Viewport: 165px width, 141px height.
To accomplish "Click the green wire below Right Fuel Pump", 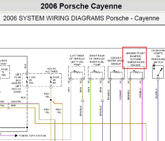I will pyautogui.click(x=91, y=110).
